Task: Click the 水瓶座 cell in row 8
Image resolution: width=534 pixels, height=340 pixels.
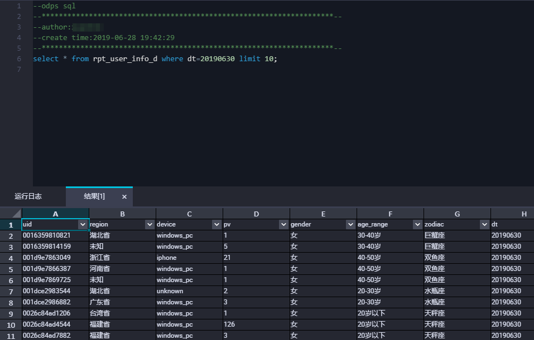Action: pyautogui.click(x=457, y=302)
